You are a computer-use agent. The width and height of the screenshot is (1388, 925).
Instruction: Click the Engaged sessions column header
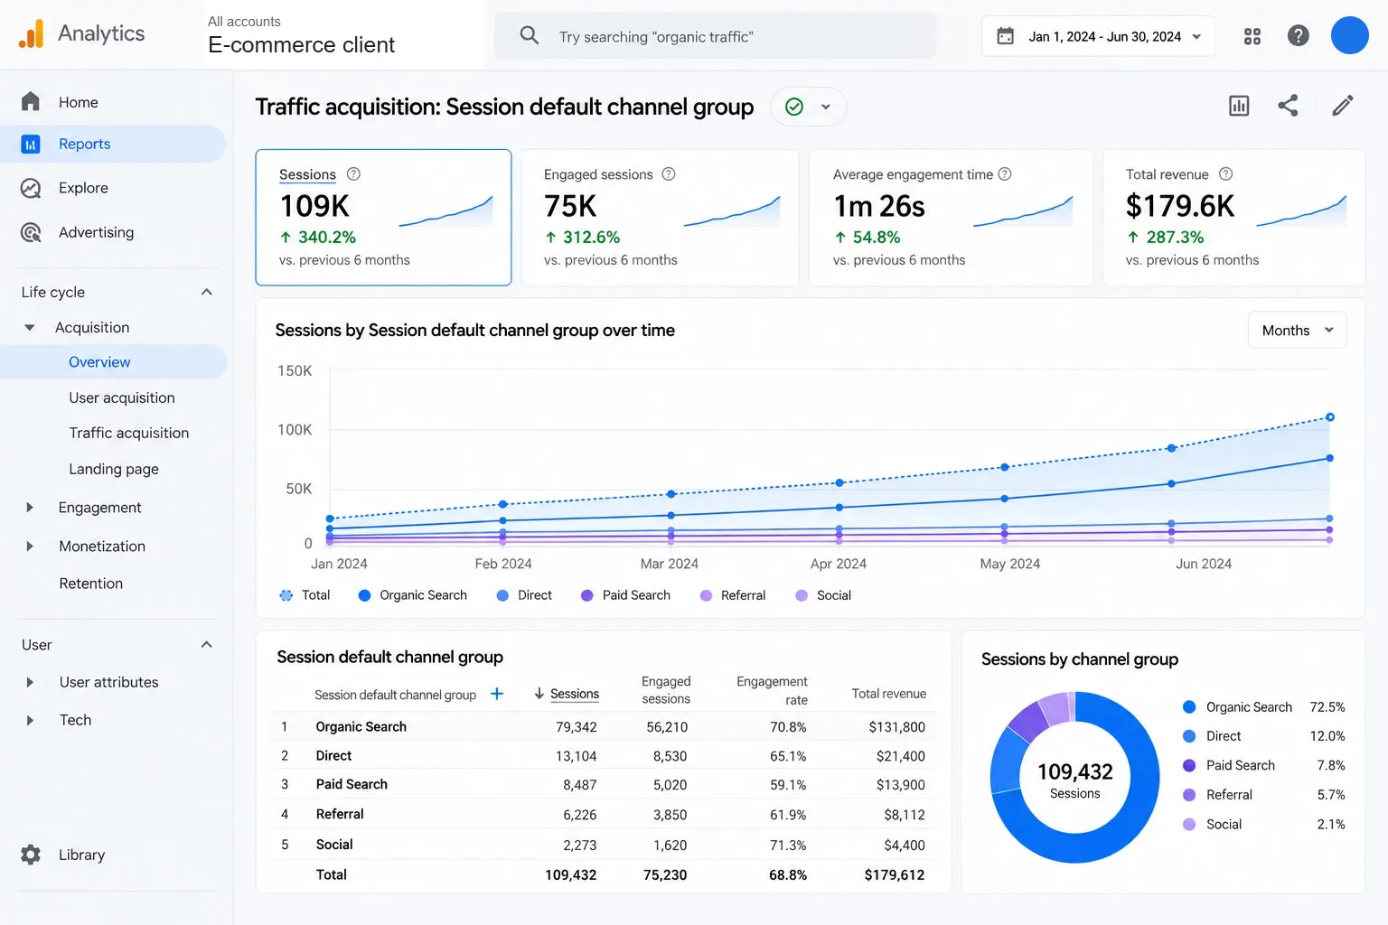pos(666,690)
